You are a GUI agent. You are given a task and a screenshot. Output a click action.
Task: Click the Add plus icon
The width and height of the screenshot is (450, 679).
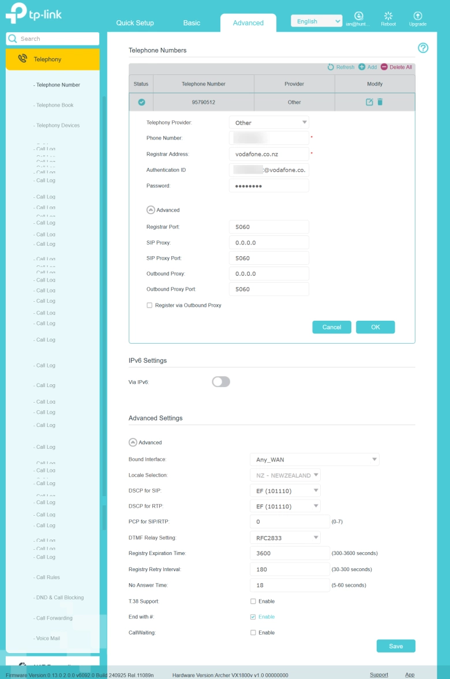coord(362,67)
